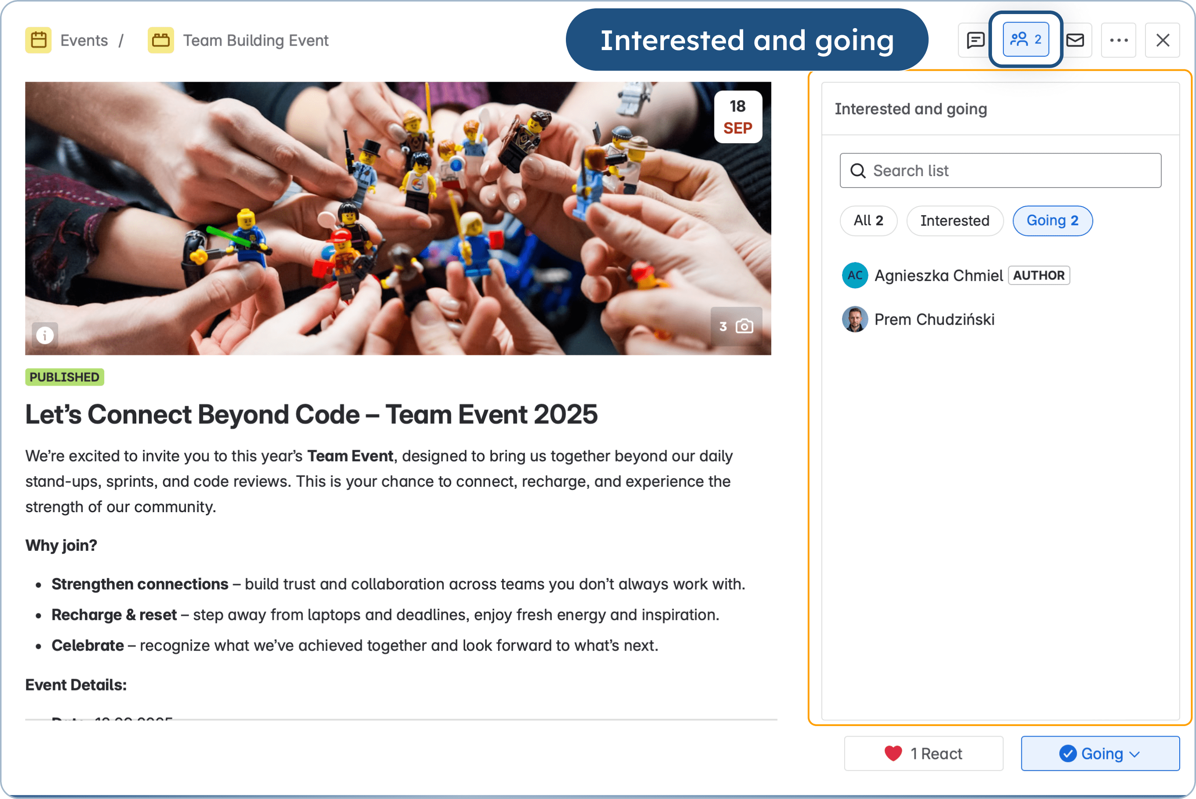Open the Events breadcrumb link

tap(84, 40)
